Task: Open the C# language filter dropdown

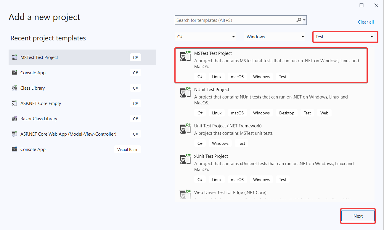Action: [x=206, y=37]
